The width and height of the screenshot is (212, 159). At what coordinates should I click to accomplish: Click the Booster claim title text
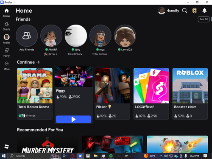185,107
